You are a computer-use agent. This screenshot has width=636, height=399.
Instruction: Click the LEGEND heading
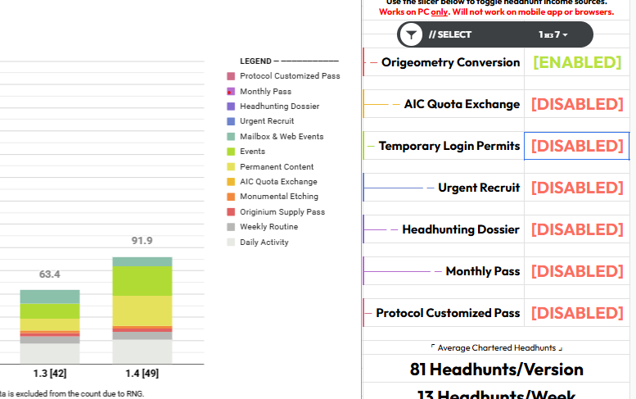tap(255, 61)
